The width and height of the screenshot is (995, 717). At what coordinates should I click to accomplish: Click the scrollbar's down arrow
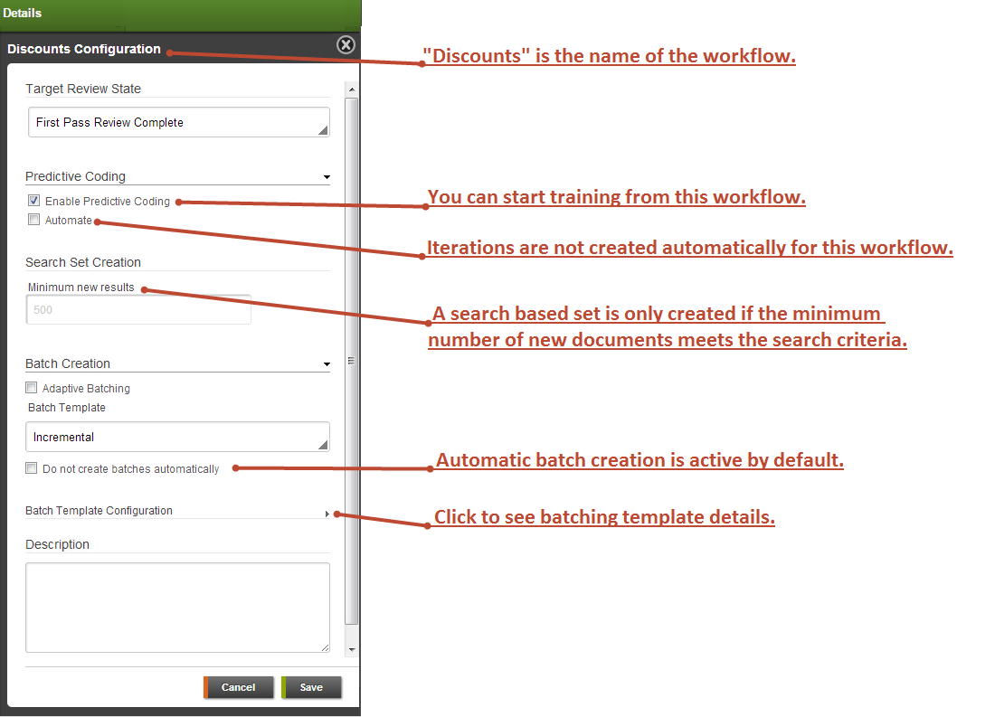(352, 649)
